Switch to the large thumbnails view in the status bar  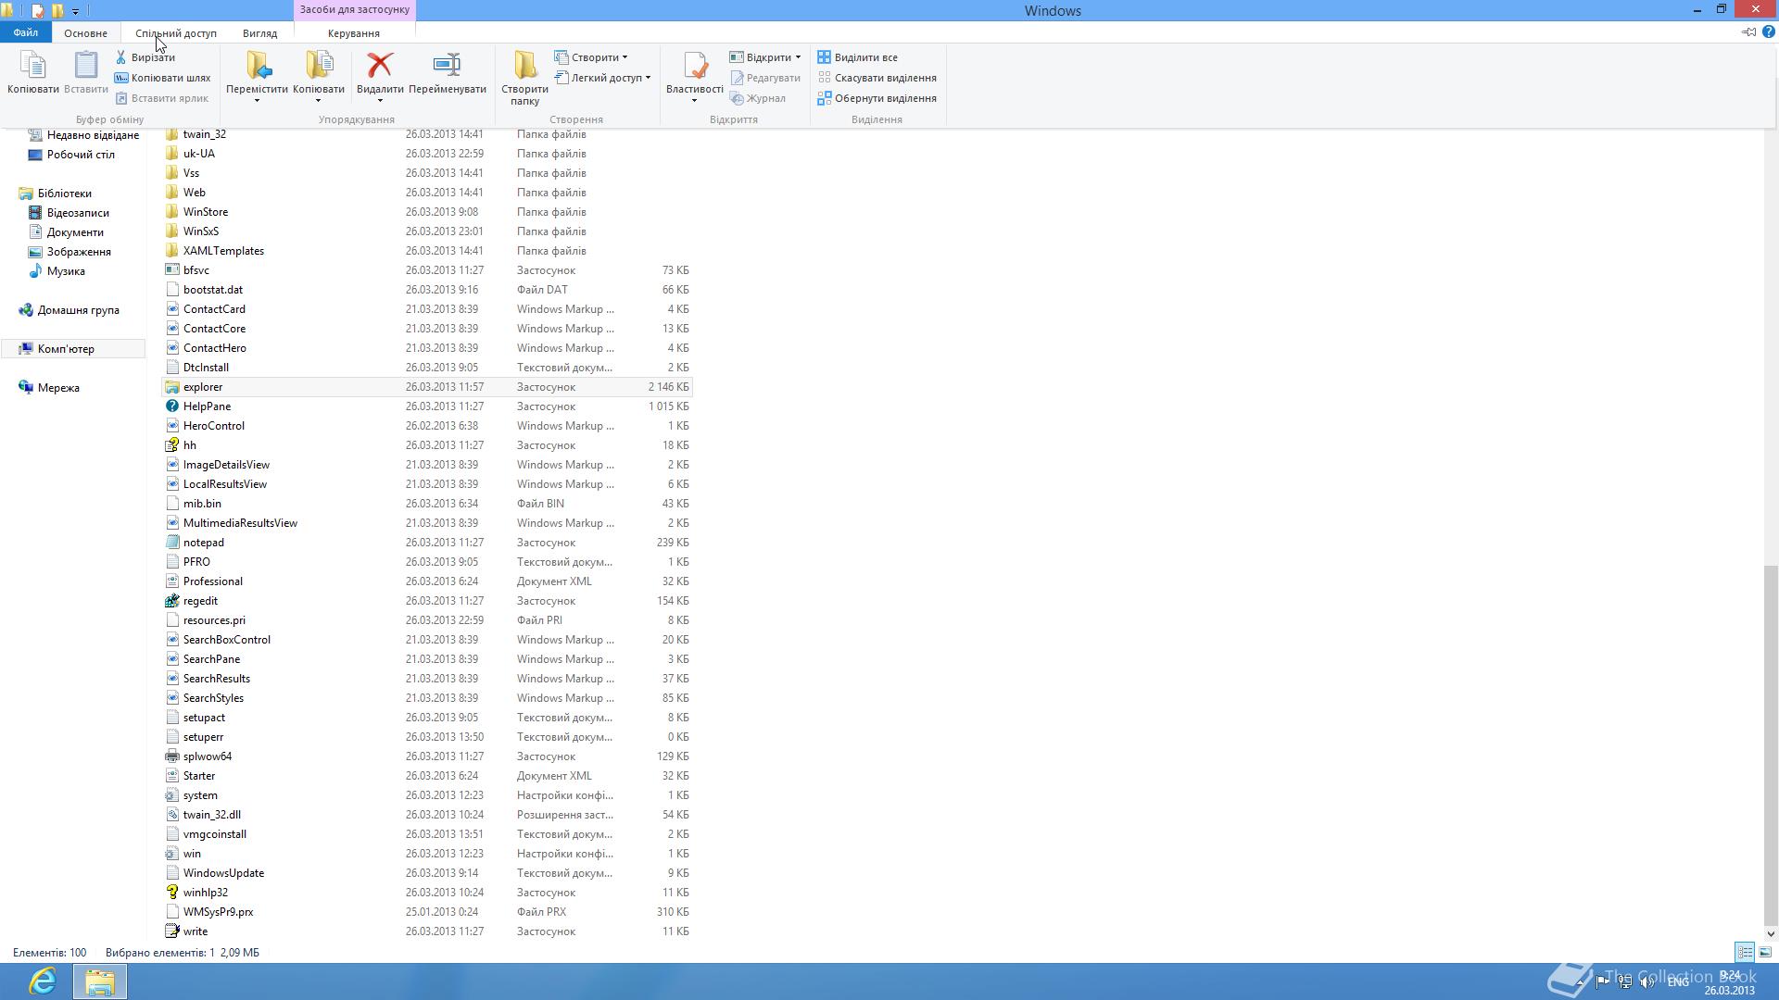[x=1765, y=952]
